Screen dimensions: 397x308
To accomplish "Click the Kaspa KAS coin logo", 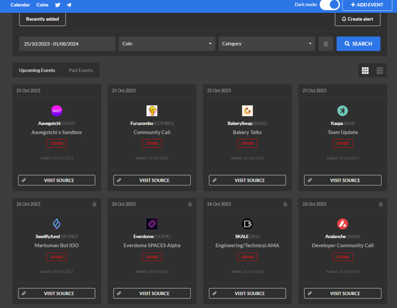I will tap(343, 111).
